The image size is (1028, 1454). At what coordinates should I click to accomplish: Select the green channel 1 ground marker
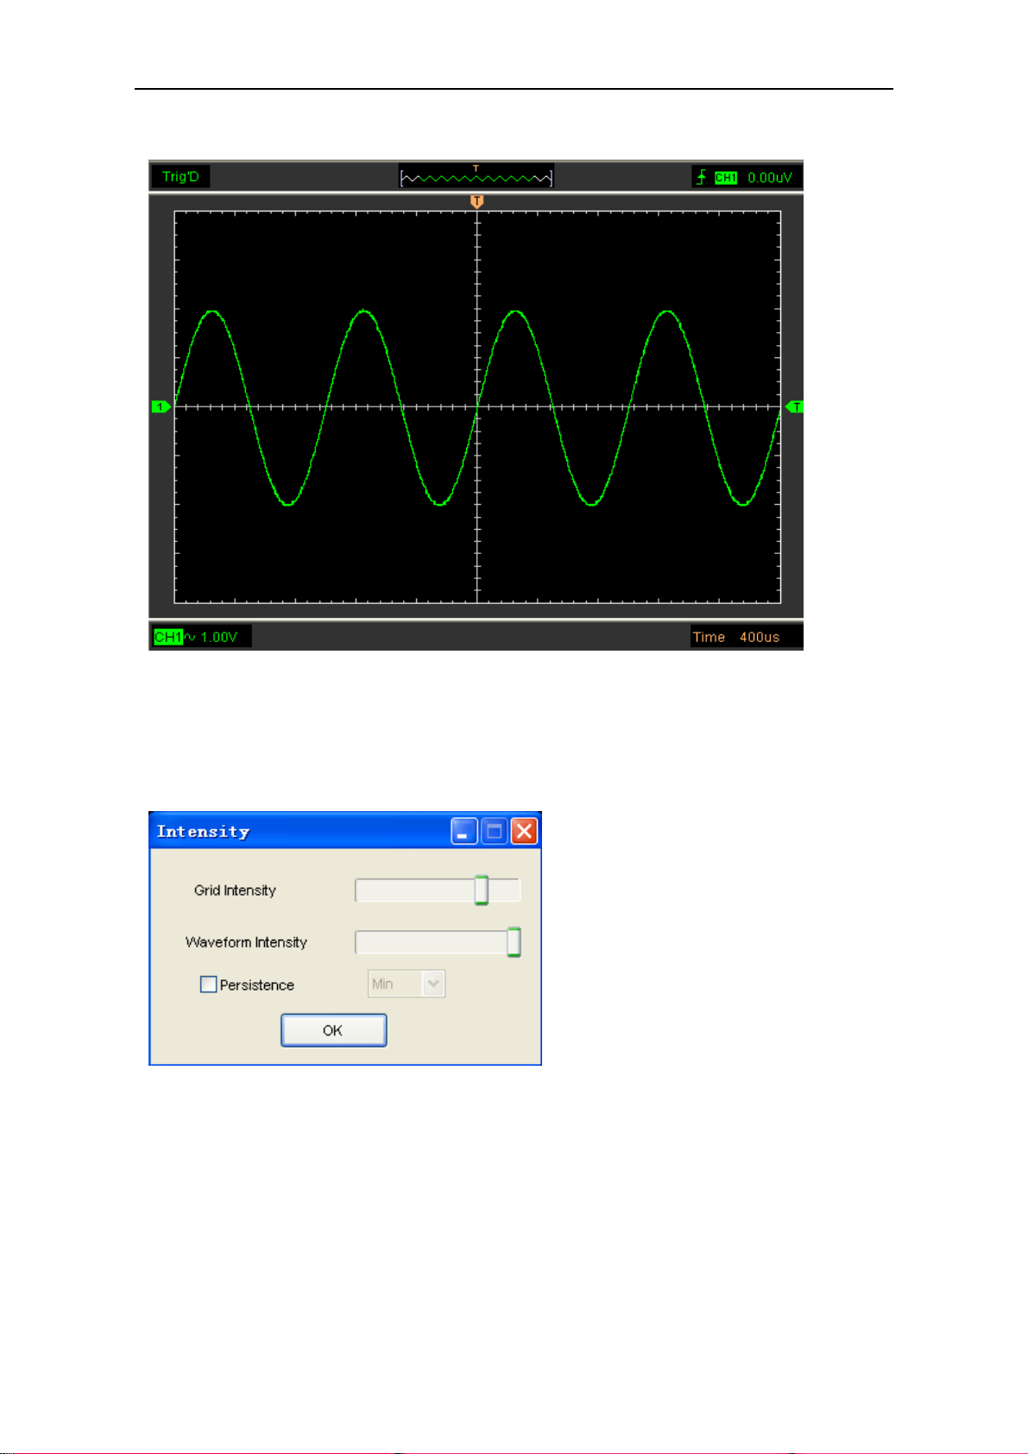pyautogui.click(x=161, y=406)
